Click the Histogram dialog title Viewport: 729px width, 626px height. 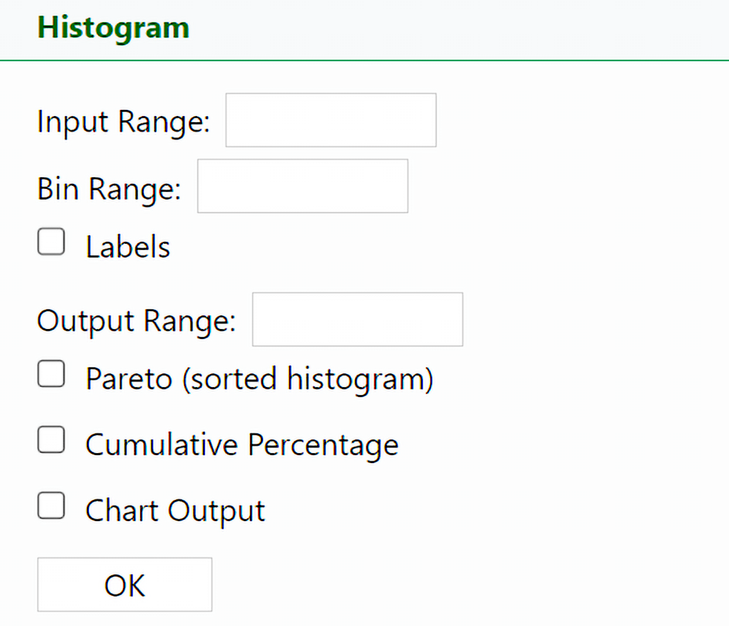pos(114,28)
